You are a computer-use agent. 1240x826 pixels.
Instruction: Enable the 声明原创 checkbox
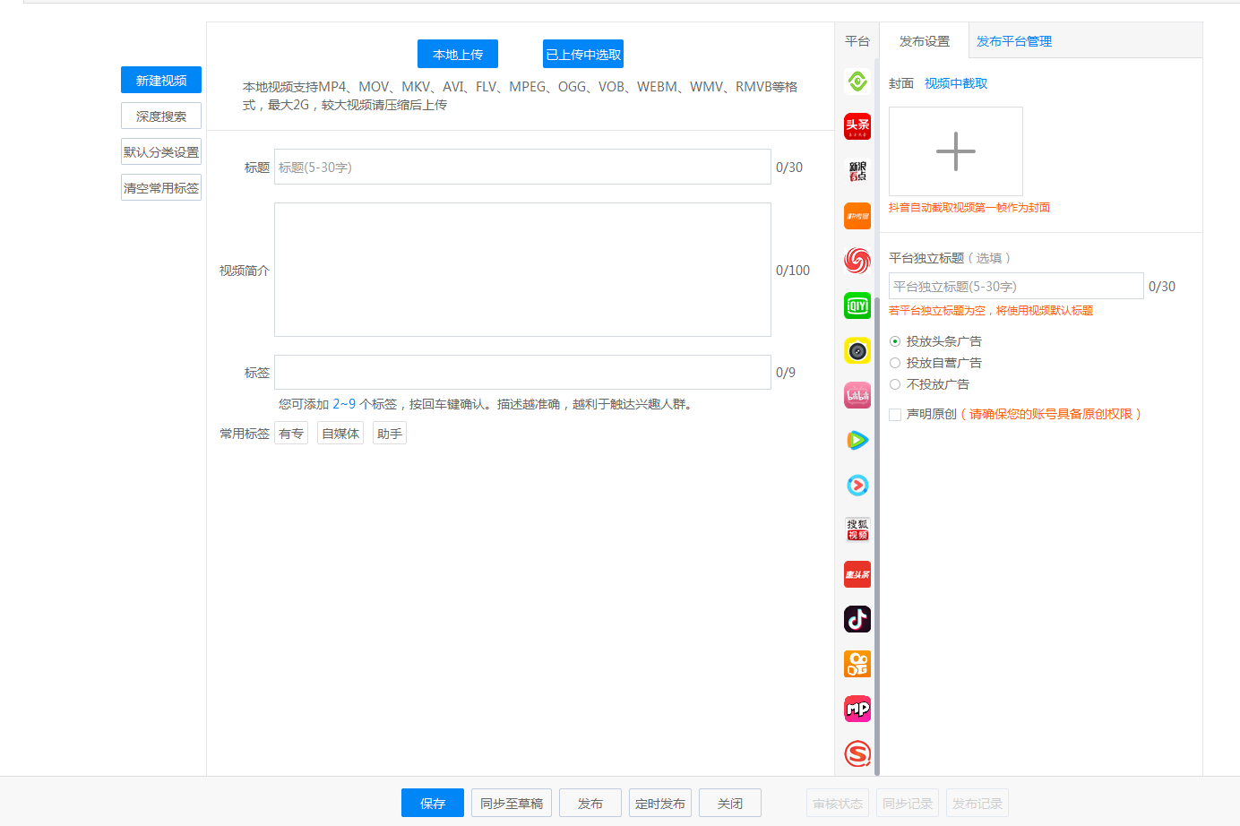click(893, 414)
